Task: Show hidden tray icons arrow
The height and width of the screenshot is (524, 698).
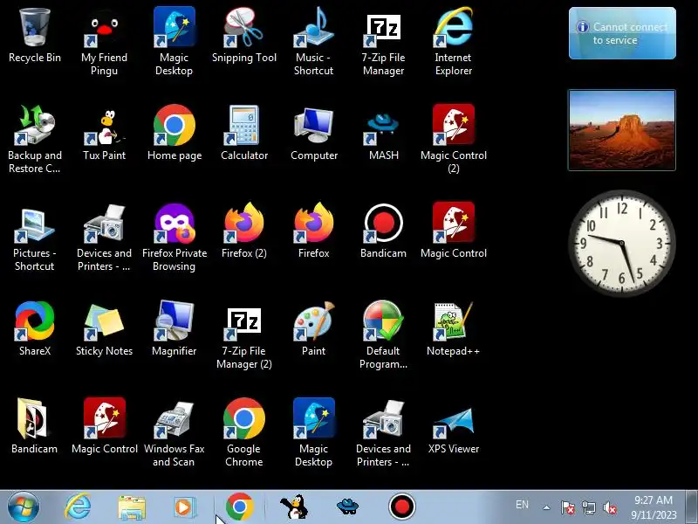Action: 547,507
